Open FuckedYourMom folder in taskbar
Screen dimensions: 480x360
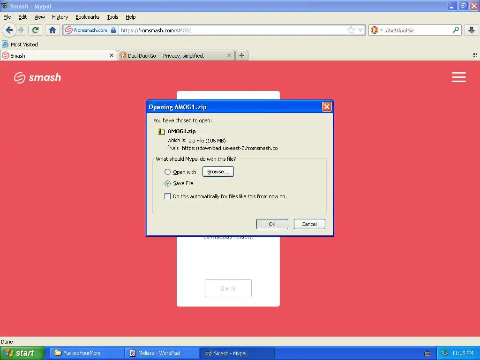pyautogui.click(x=86, y=353)
